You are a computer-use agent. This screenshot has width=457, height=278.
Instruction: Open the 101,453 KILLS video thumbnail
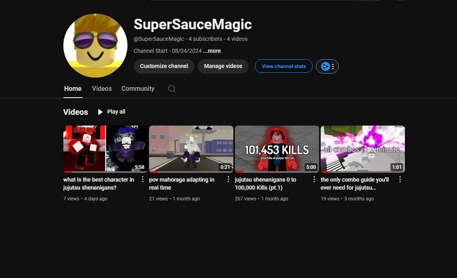(277, 149)
